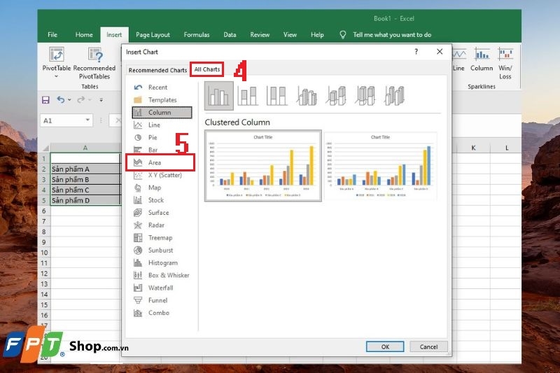The height and width of the screenshot is (373, 560).
Task: Choose the Bar chart category
Action: tap(162, 150)
